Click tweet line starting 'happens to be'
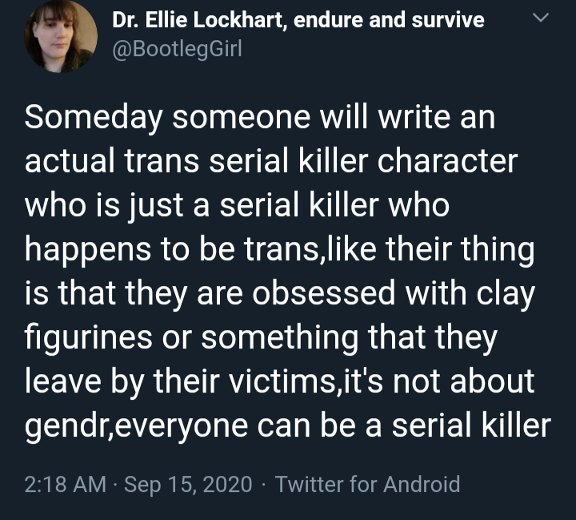Viewport: 576px width, 520px height. pos(280,250)
